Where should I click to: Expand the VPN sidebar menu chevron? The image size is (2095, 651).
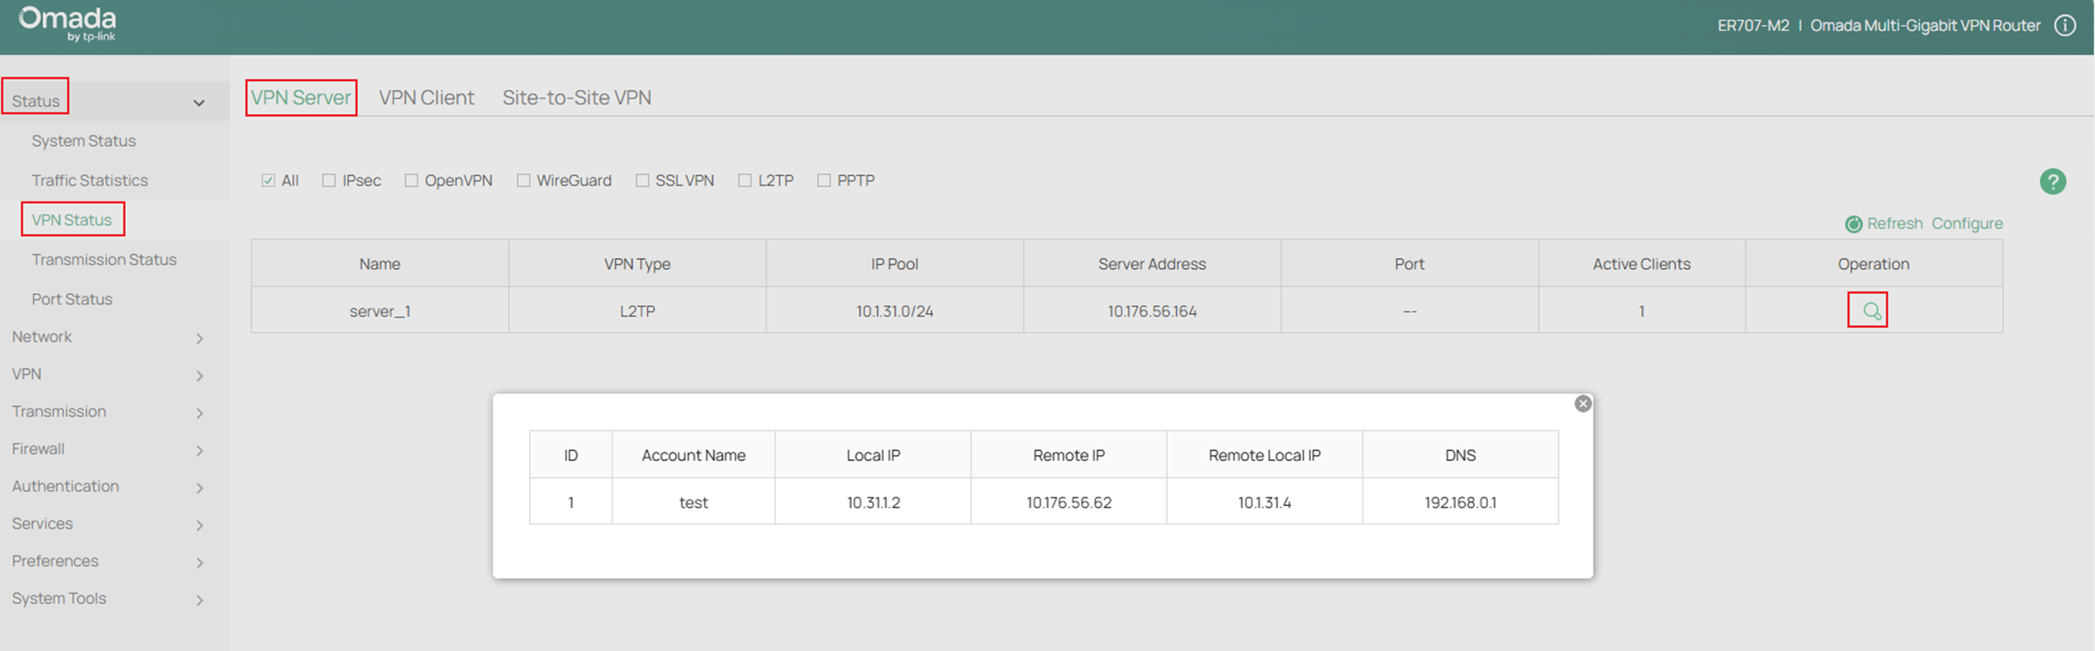[x=200, y=376]
